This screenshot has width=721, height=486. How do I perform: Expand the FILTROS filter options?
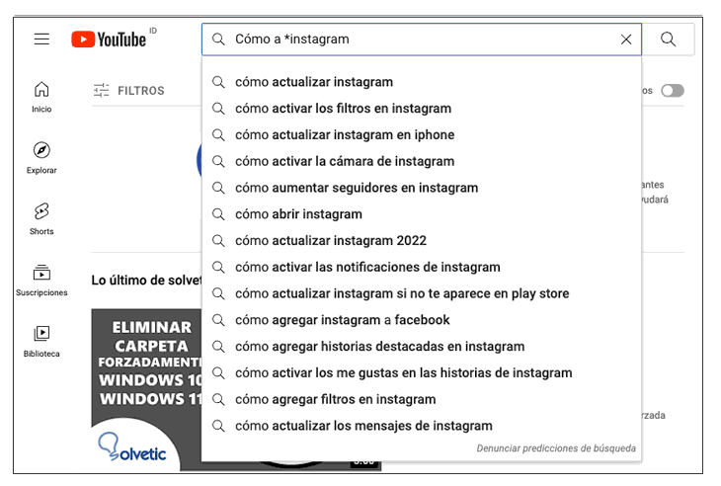(129, 91)
